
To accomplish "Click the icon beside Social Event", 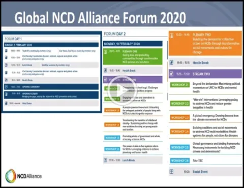I will (171, 172).
